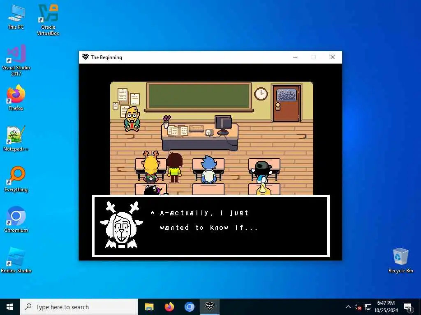Open File Explorer from the taskbar
Screen dimensions: 421x315
[149, 307]
